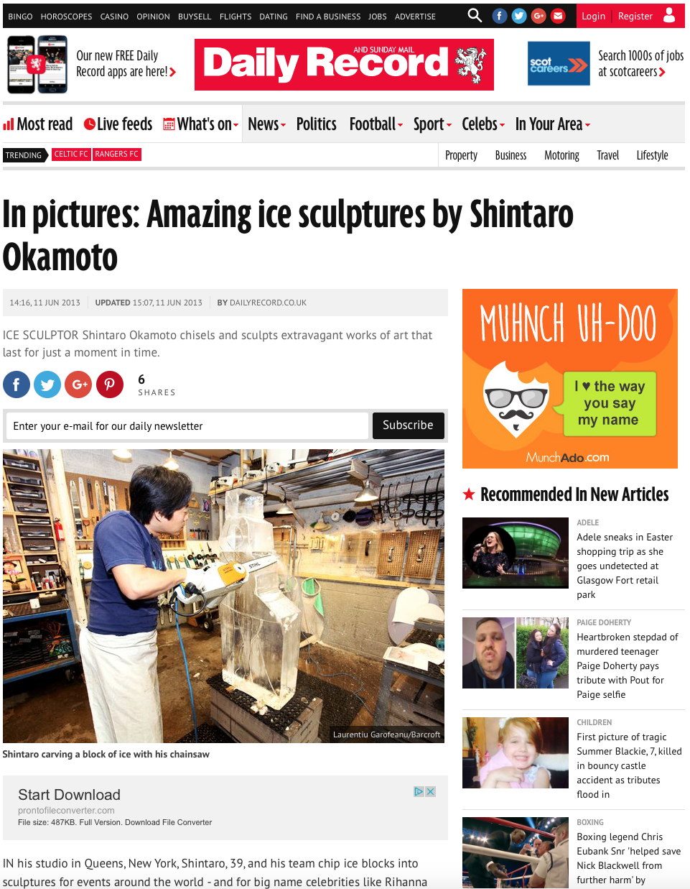Open the Adele article thumbnail
Viewport: 690px width, 889px height.
click(x=516, y=553)
